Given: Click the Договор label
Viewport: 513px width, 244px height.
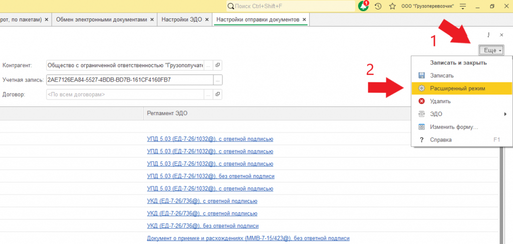Looking at the screenshot, I should (x=14, y=94).
